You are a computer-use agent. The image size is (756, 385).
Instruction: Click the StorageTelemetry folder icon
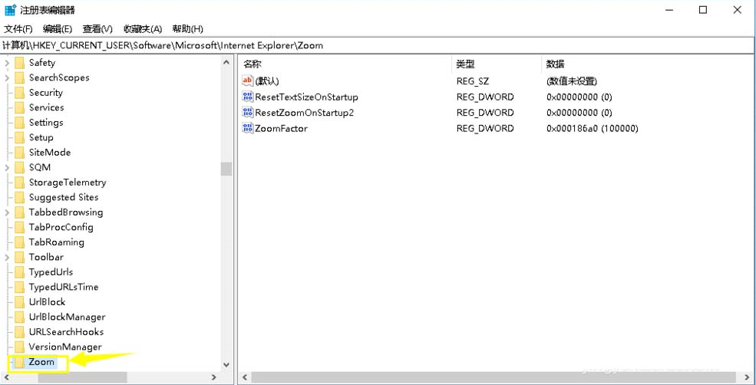(x=19, y=182)
